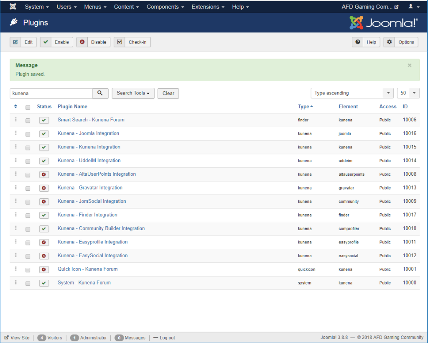Expand the Search Tools dropdown
Viewport: 428px width, 343px height.
133,93
